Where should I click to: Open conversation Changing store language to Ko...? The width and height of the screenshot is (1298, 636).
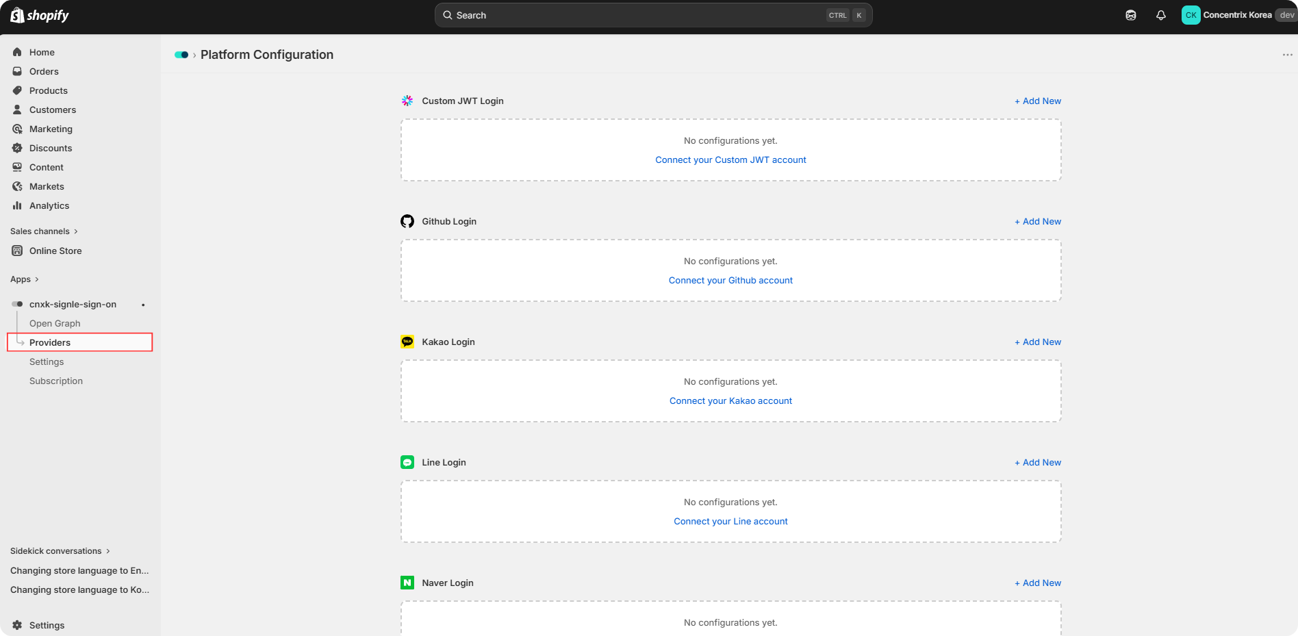[80, 589]
